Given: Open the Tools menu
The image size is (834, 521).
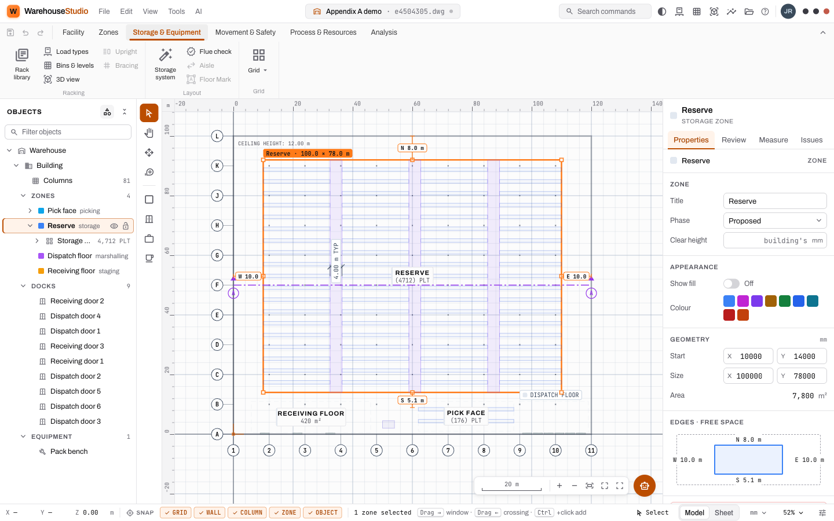Looking at the screenshot, I should click(177, 12).
